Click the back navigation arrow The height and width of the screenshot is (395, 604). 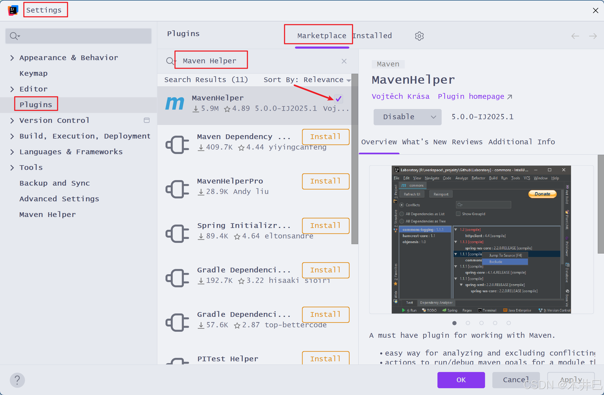[x=575, y=36]
